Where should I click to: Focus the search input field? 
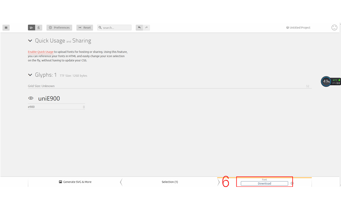point(114,28)
